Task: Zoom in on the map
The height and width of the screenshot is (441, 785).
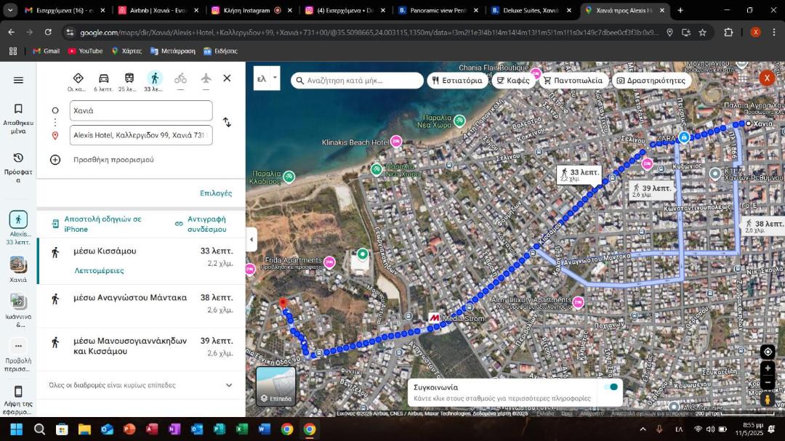Action: [768, 368]
